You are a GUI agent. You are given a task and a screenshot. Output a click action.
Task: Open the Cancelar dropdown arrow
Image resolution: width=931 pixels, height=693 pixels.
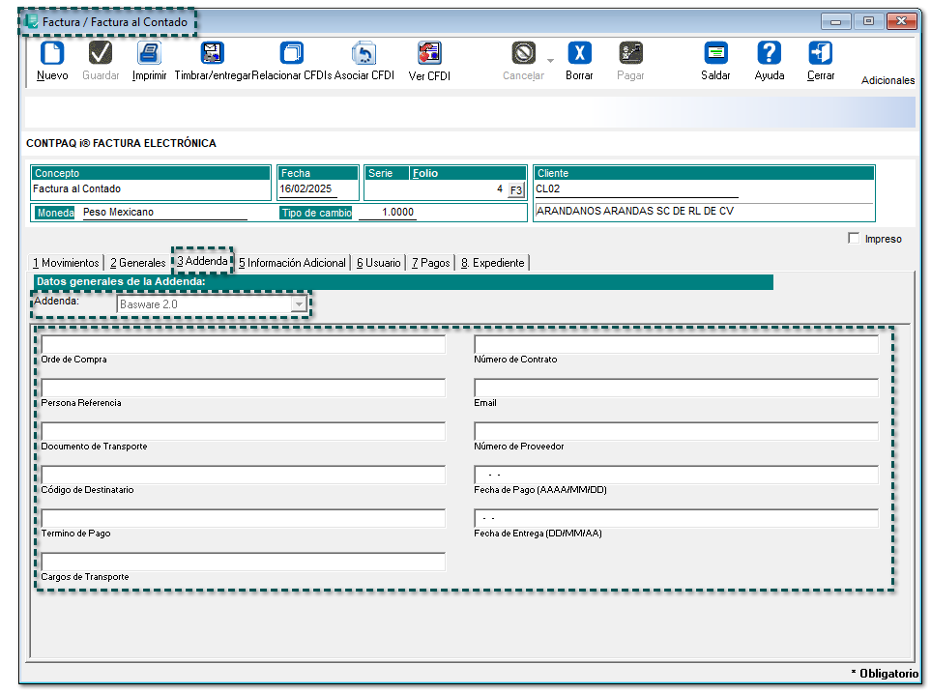[551, 61]
